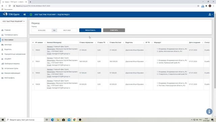The image size is (216, 122).
Task: Click the Водители person icon
Action: [2, 49]
